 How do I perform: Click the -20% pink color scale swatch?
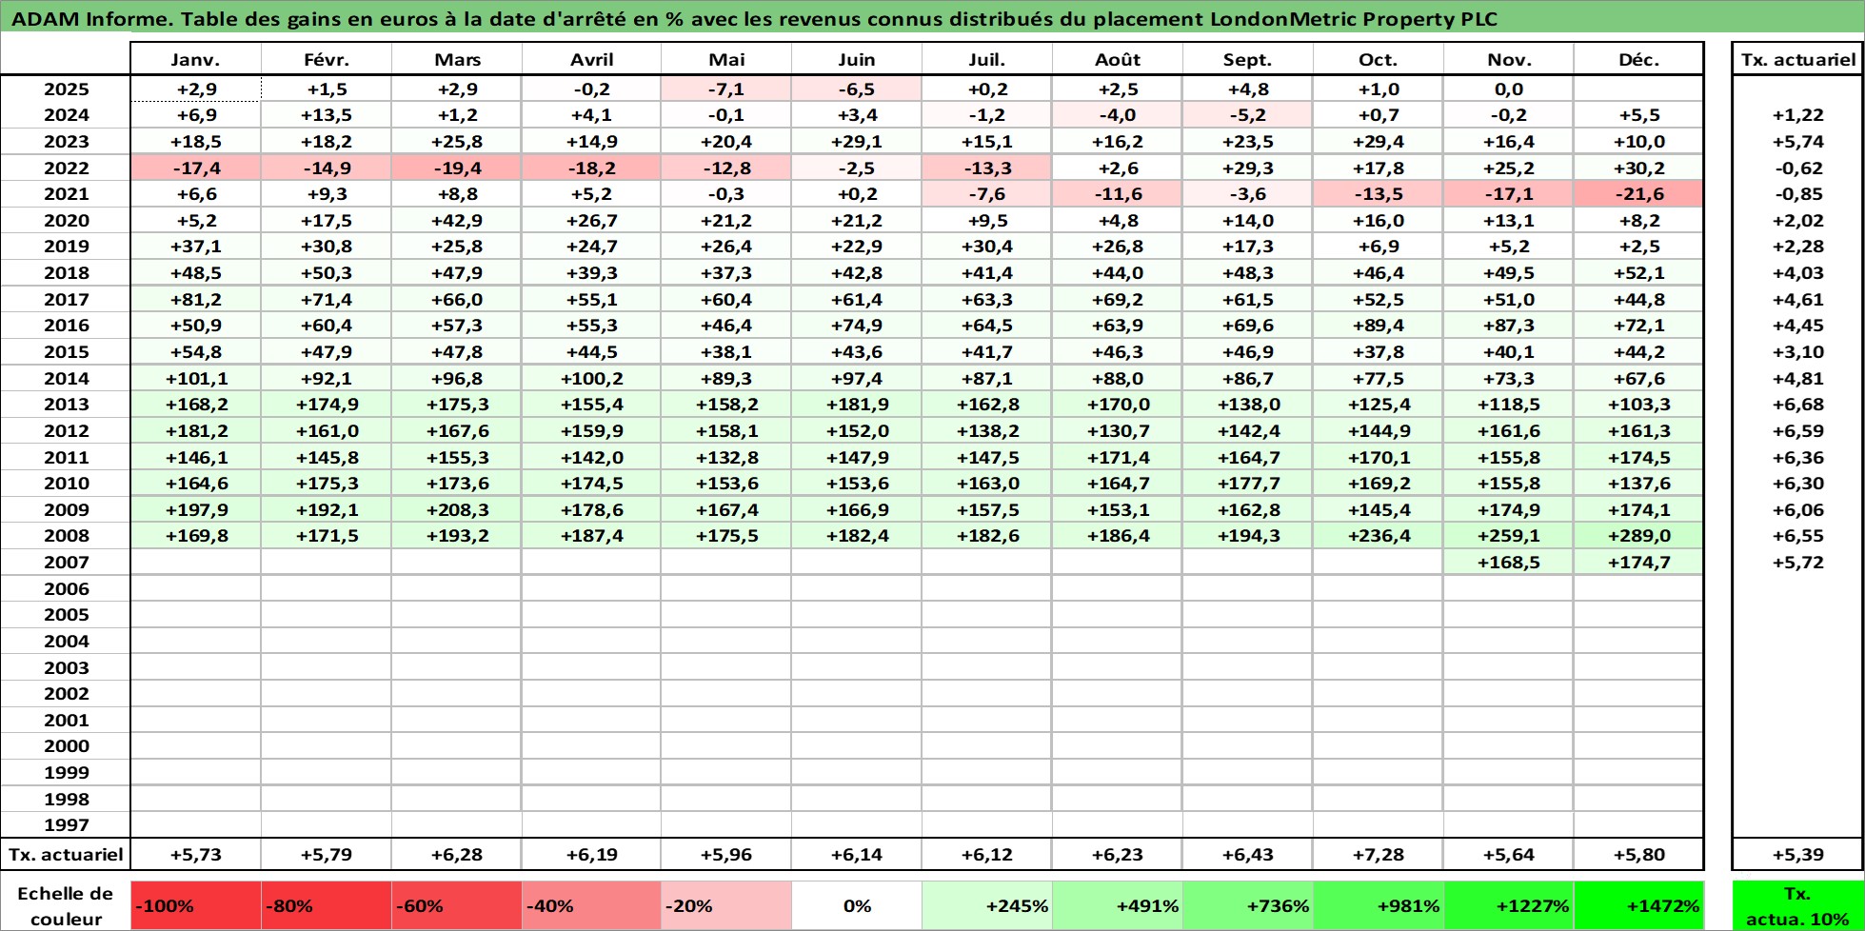pos(726,905)
